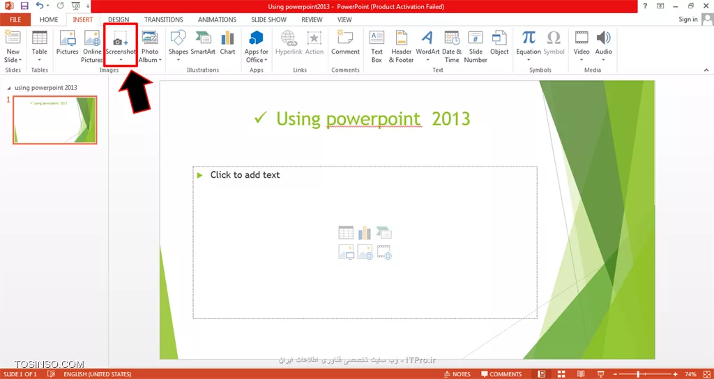Open the Shapes gallery

tap(178, 47)
